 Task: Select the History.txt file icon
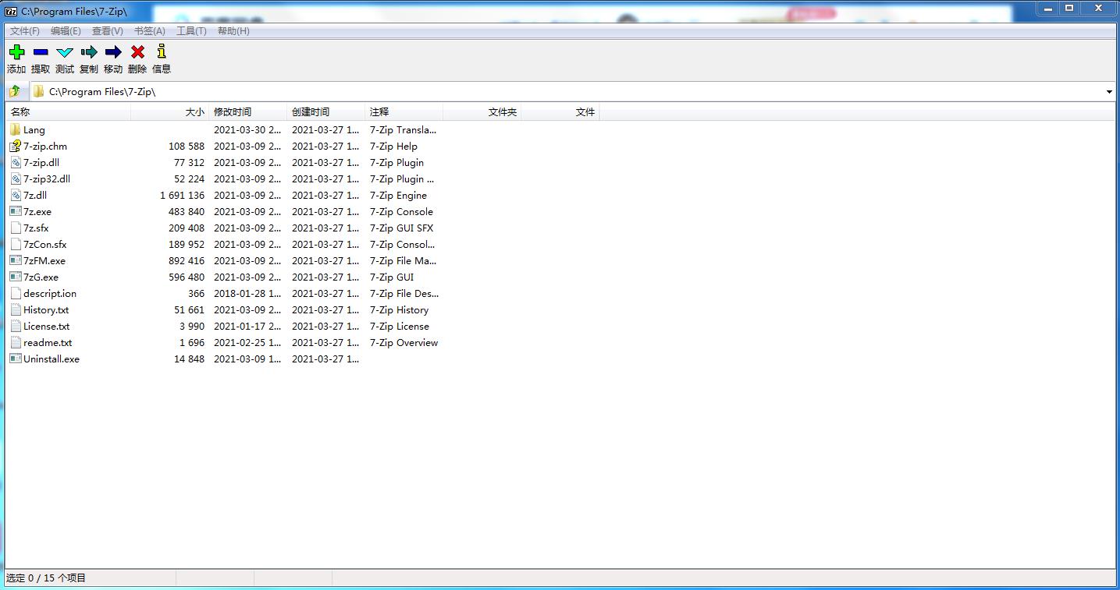[16, 310]
